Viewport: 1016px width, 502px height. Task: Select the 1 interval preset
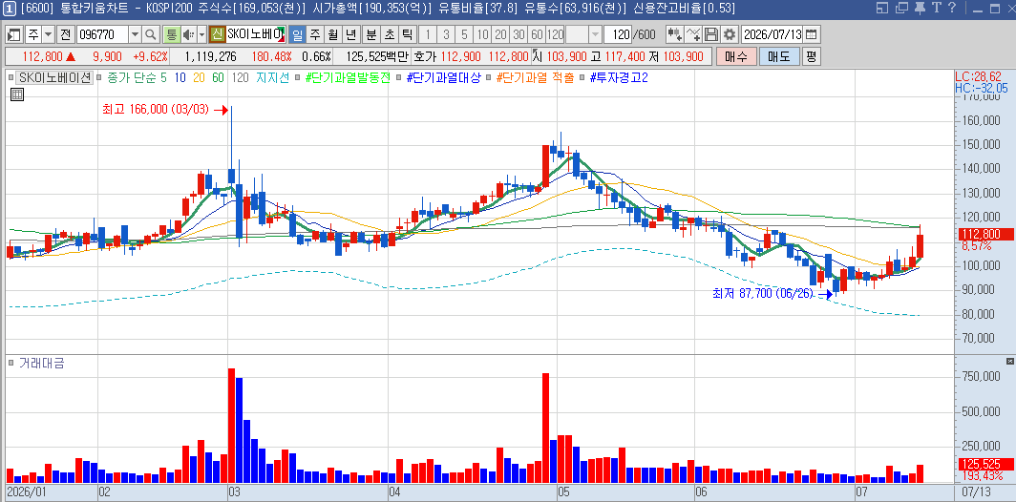tap(429, 34)
